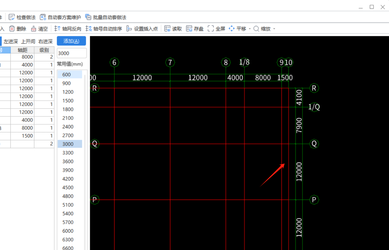Click the 1500 axis distance table cell
Viewport: 389px width, 250px height.
click(22, 136)
